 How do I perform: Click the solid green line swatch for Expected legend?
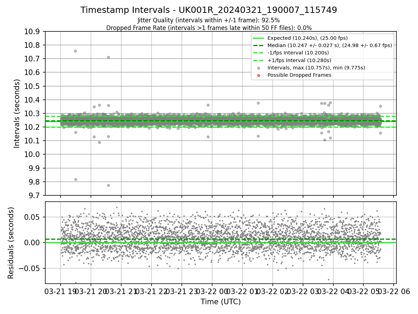[x=258, y=38]
